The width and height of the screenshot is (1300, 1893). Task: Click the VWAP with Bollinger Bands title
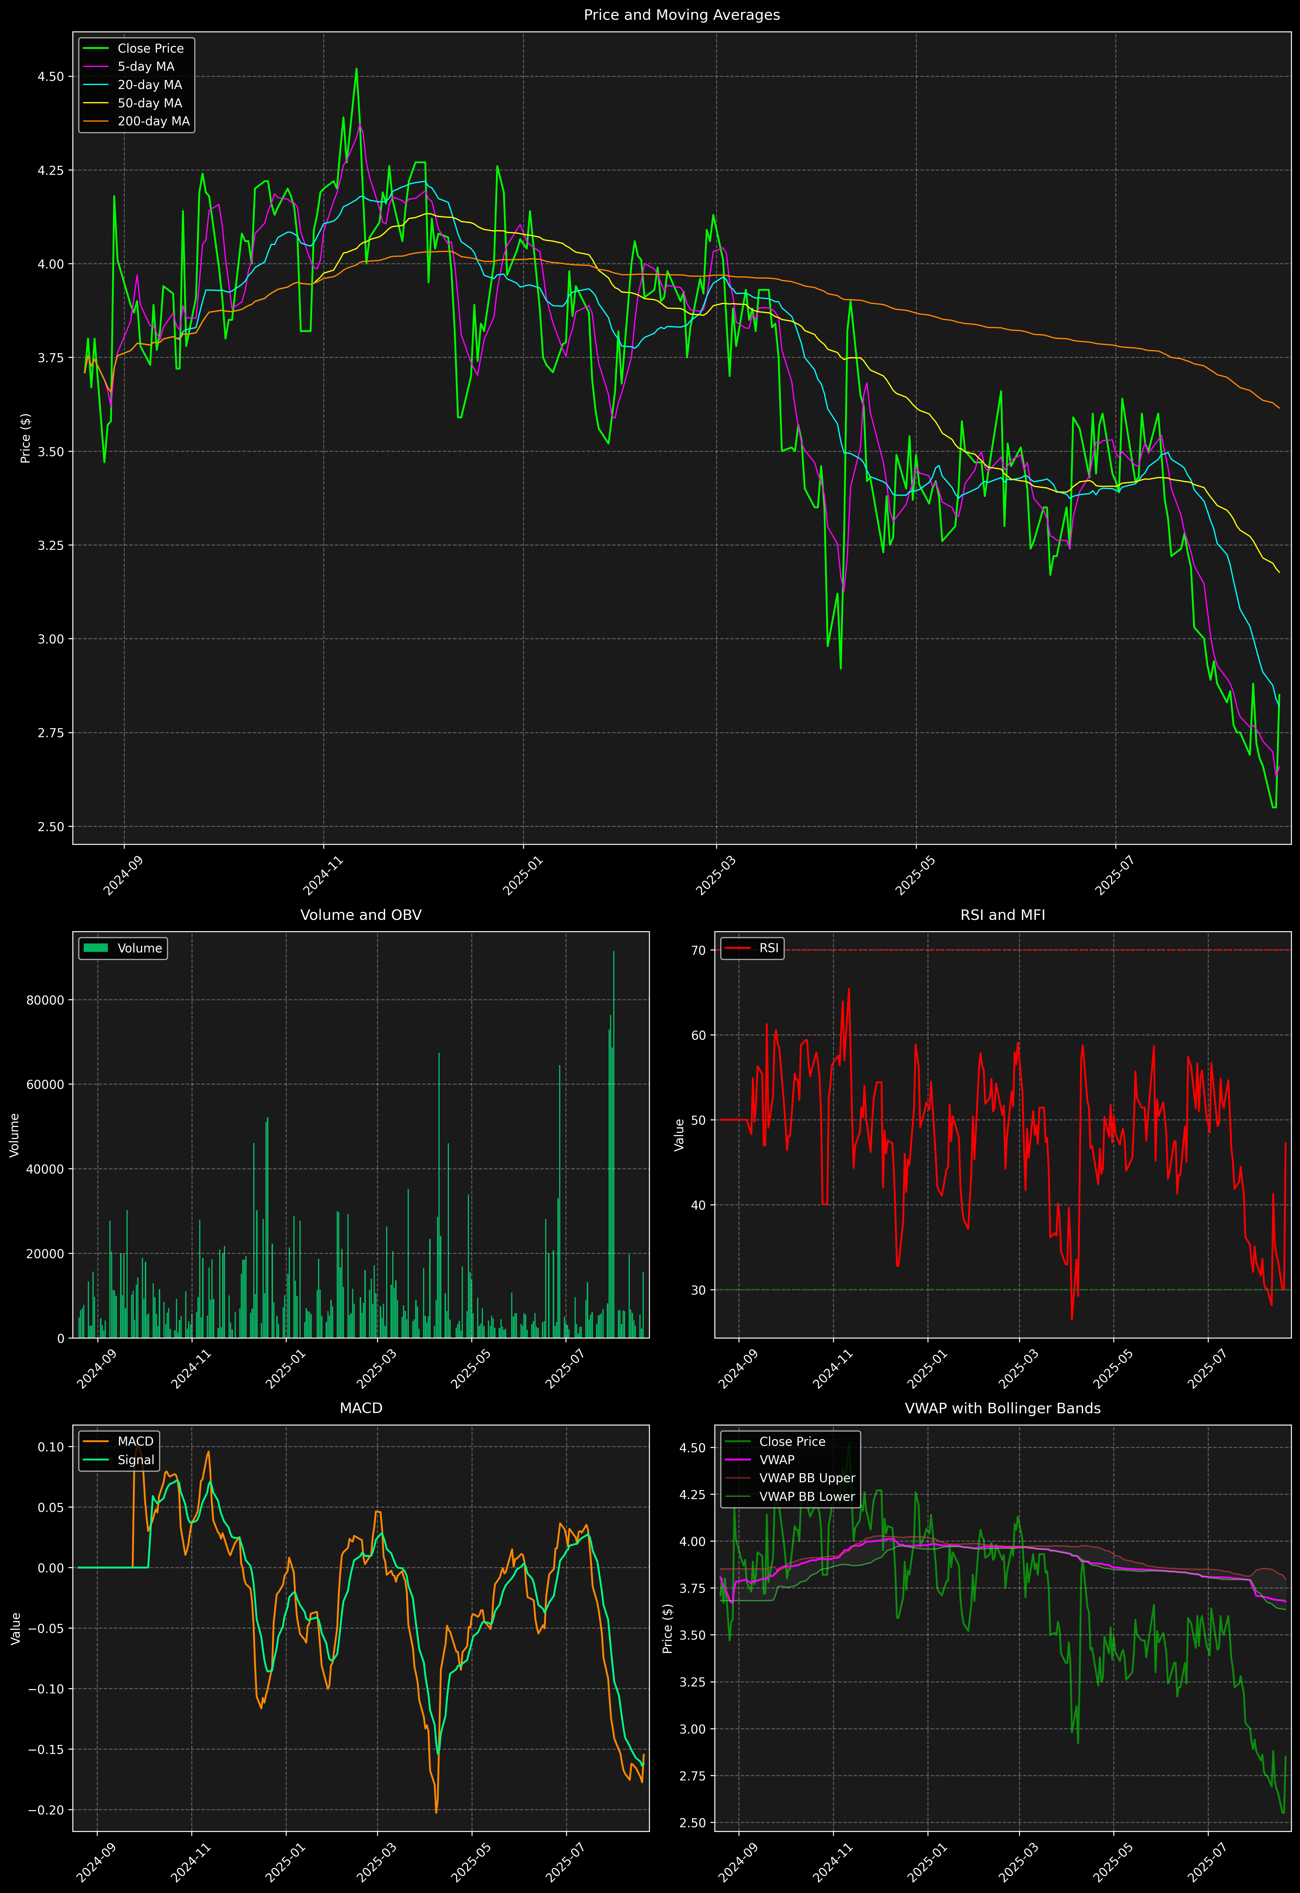tap(1003, 1408)
